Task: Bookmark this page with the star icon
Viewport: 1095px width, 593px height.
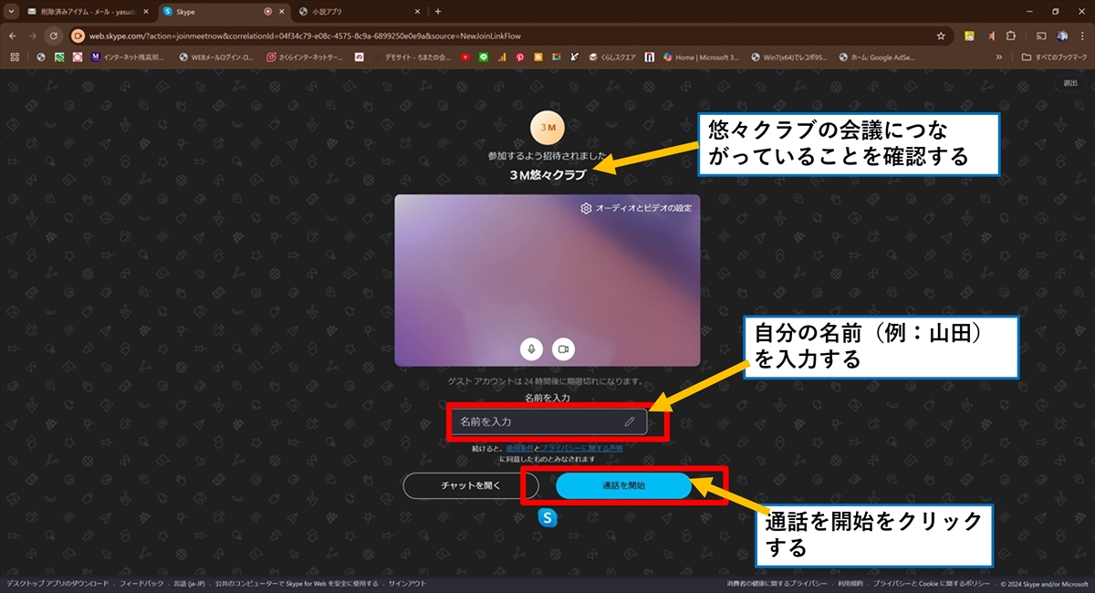Action: [x=941, y=36]
